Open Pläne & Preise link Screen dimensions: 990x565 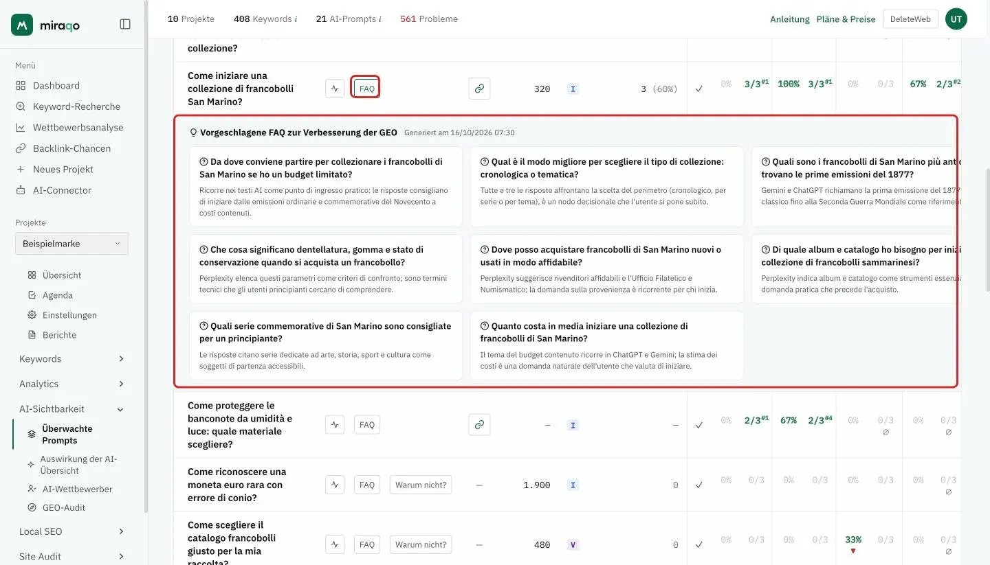pyautogui.click(x=846, y=19)
